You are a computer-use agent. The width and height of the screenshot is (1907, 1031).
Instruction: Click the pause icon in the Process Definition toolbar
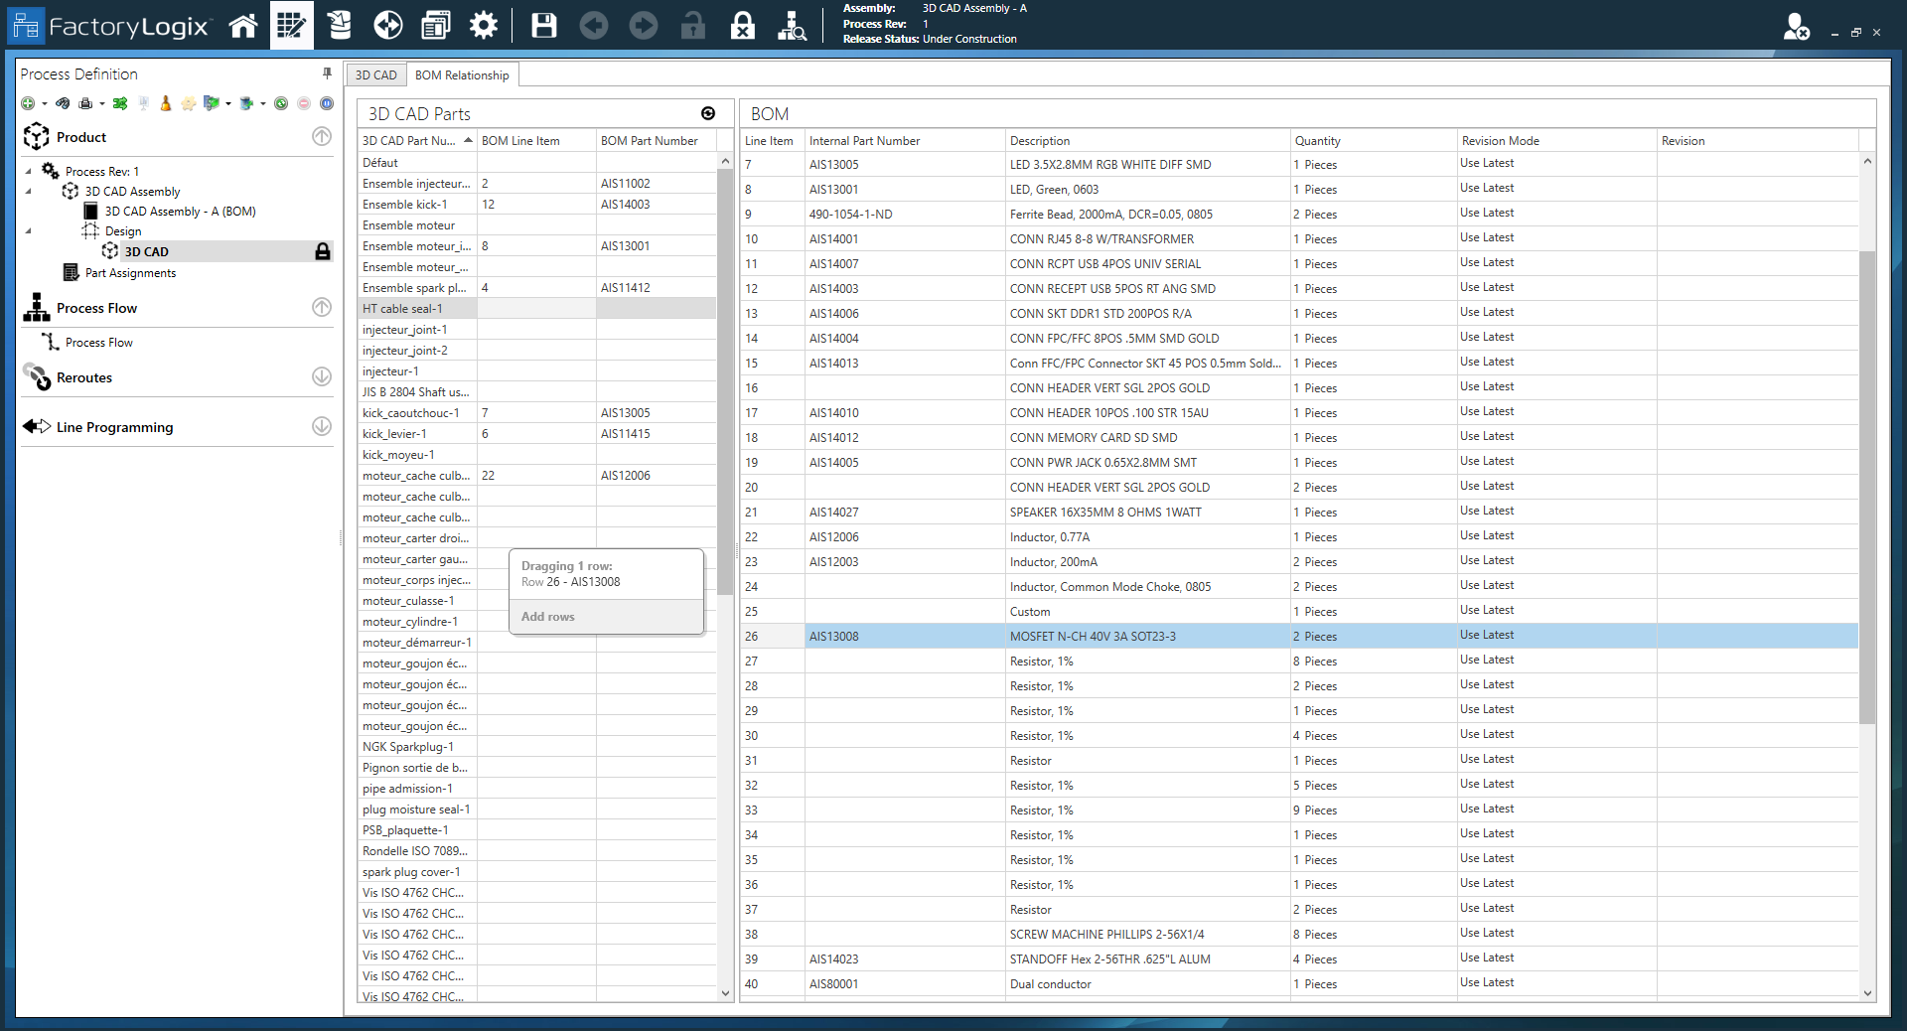tap(328, 103)
